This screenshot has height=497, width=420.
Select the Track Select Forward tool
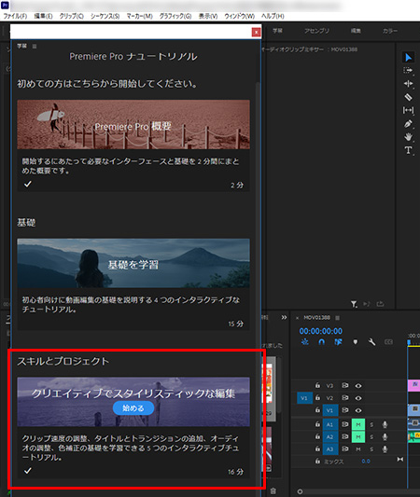coord(408,70)
